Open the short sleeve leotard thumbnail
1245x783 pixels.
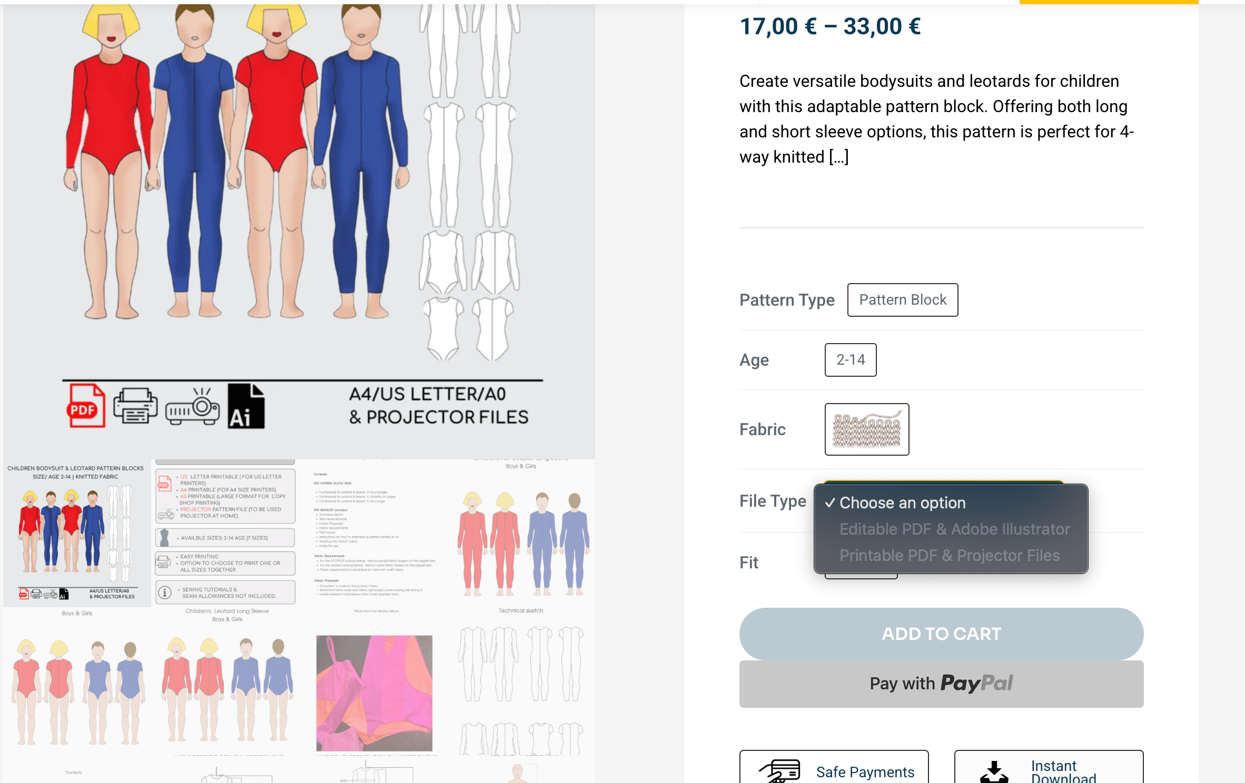[78, 692]
